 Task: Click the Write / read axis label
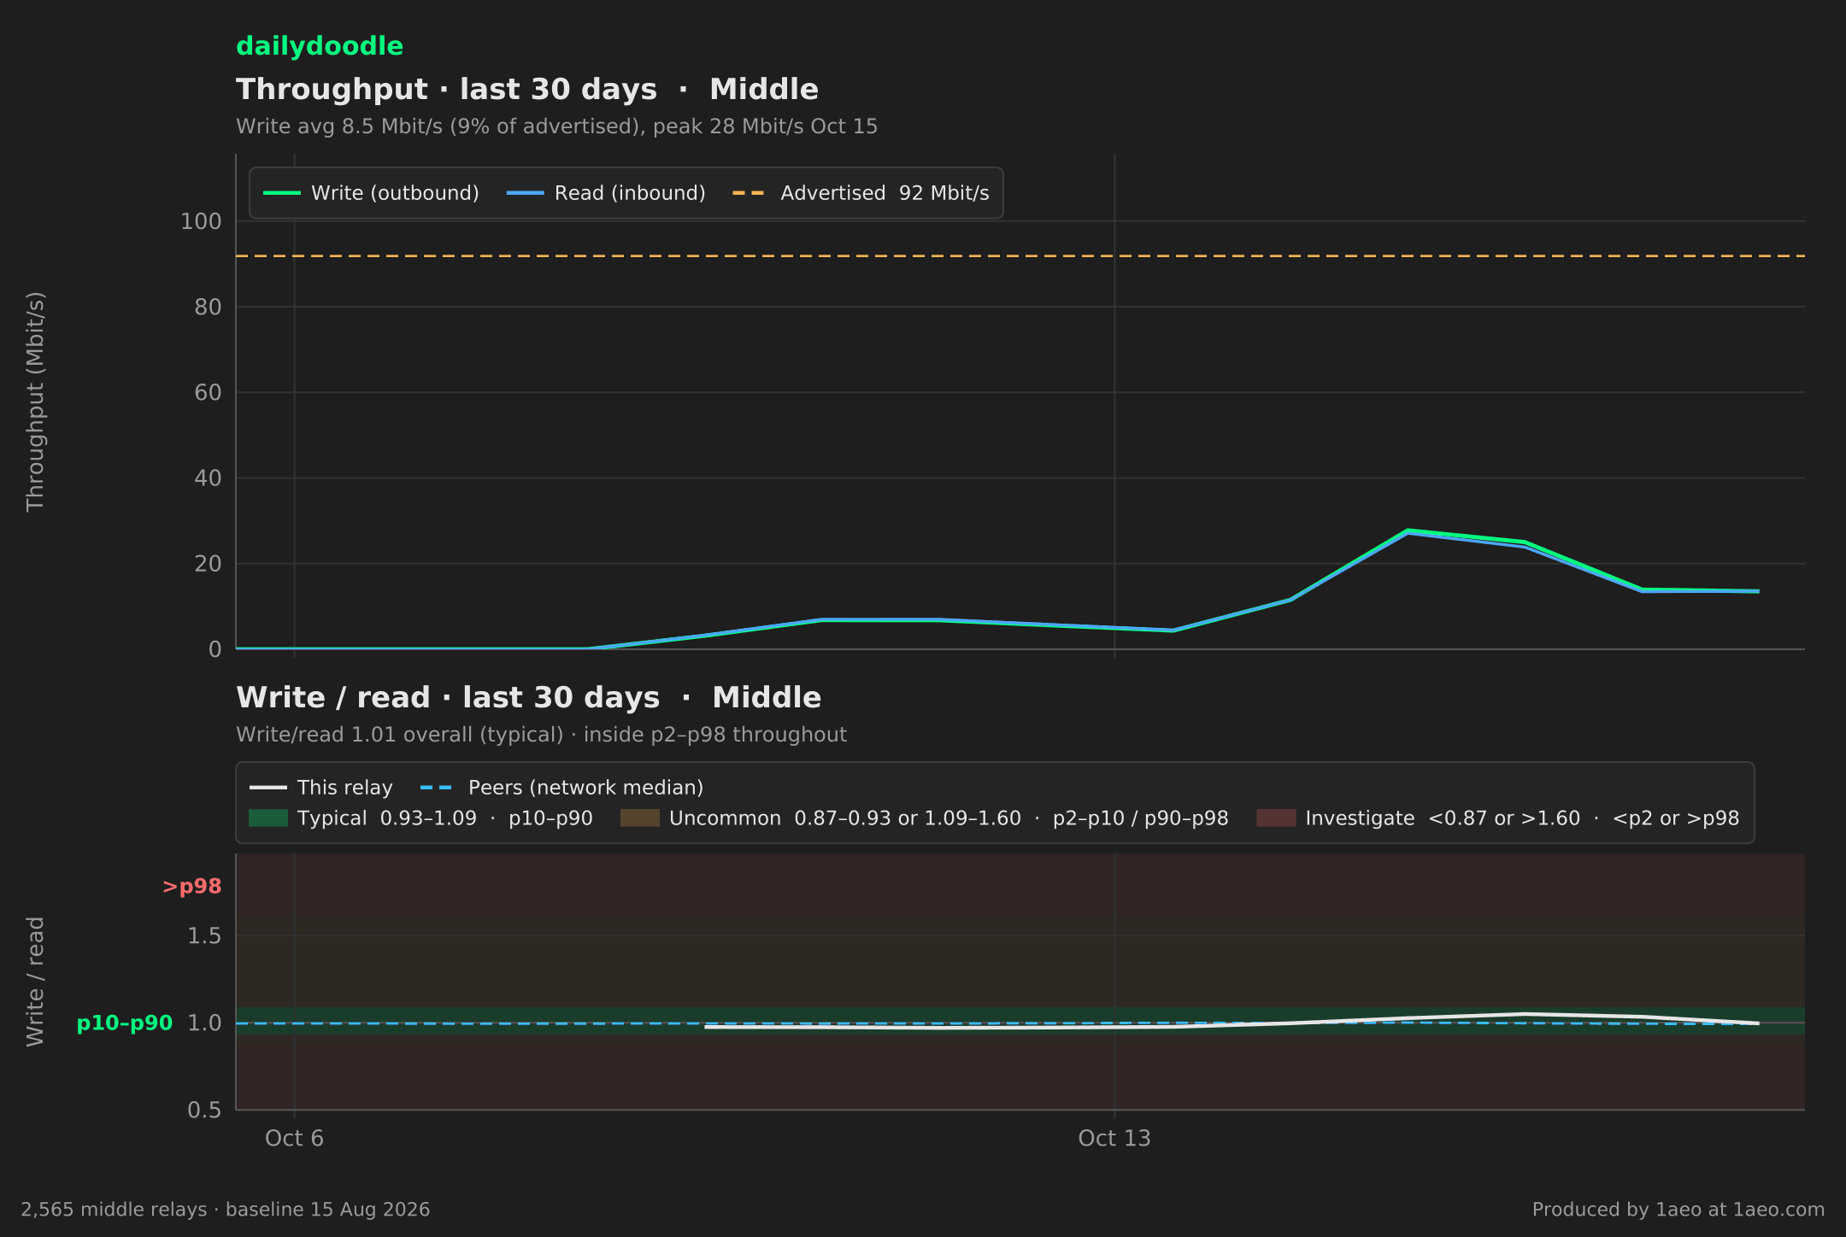pos(35,982)
